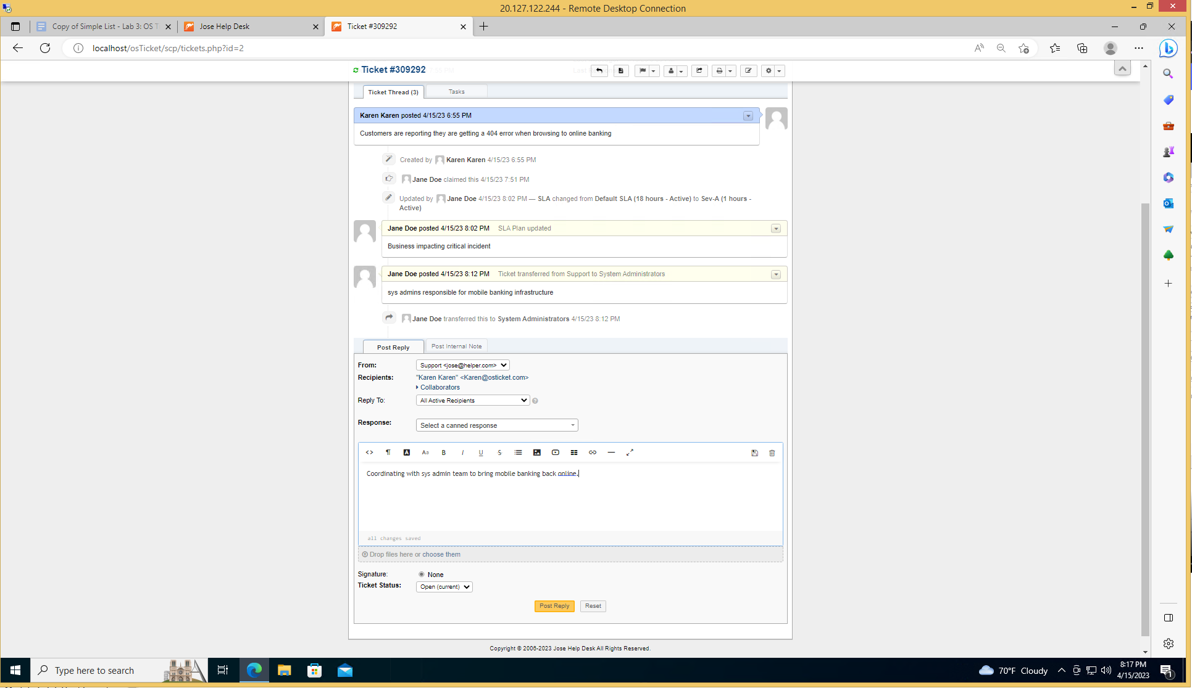Apply underline formatting to reply text

click(481, 453)
